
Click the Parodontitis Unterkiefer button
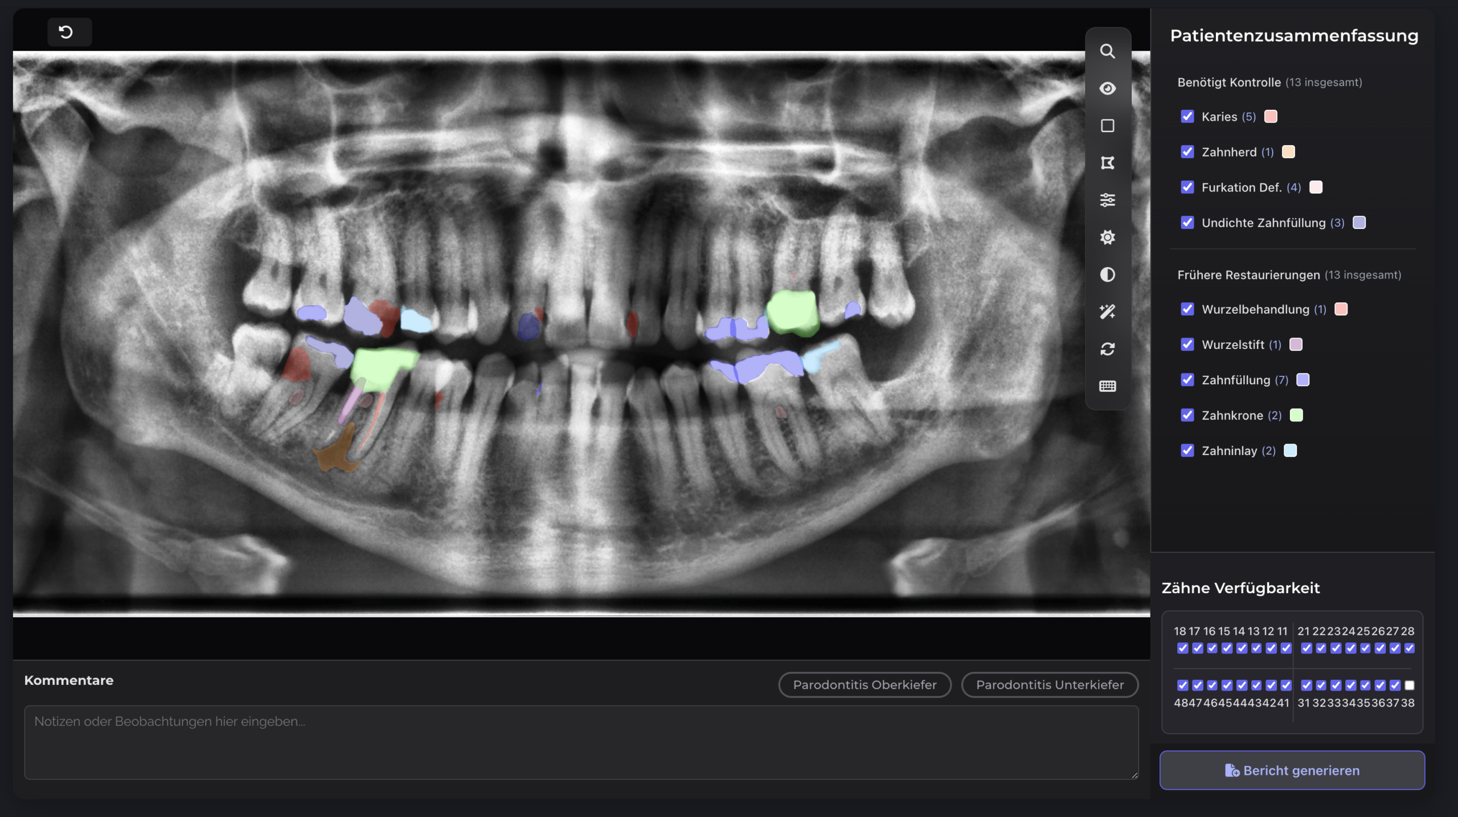click(x=1049, y=684)
